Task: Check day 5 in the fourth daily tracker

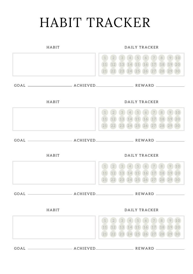Action: pos(137,220)
